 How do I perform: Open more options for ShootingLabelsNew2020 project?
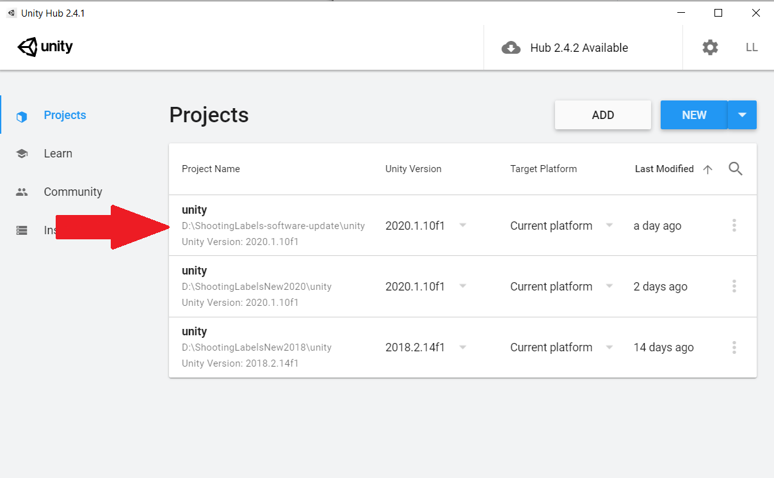pyautogui.click(x=734, y=286)
